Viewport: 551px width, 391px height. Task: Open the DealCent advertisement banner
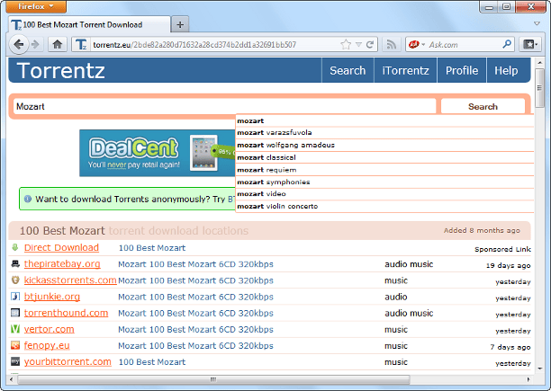pyautogui.click(x=158, y=153)
